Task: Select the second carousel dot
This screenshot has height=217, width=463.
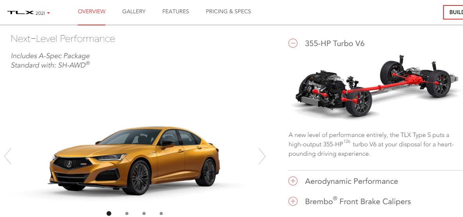Action: click(x=126, y=213)
